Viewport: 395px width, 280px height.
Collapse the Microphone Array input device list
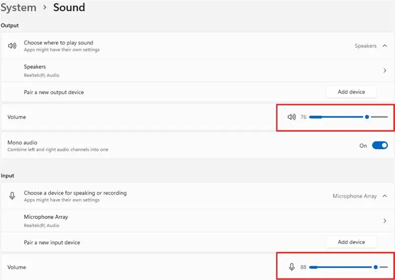(385, 196)
